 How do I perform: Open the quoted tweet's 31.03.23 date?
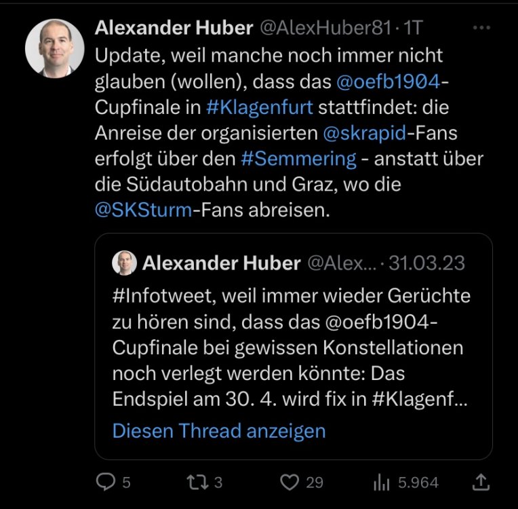click(426, 263)
